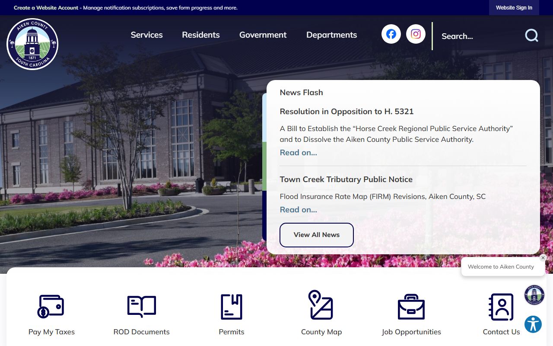This screenshot has width=553, height=346.
Task: Click Read on under the Town Creek notice
Action: coord(299,210)
